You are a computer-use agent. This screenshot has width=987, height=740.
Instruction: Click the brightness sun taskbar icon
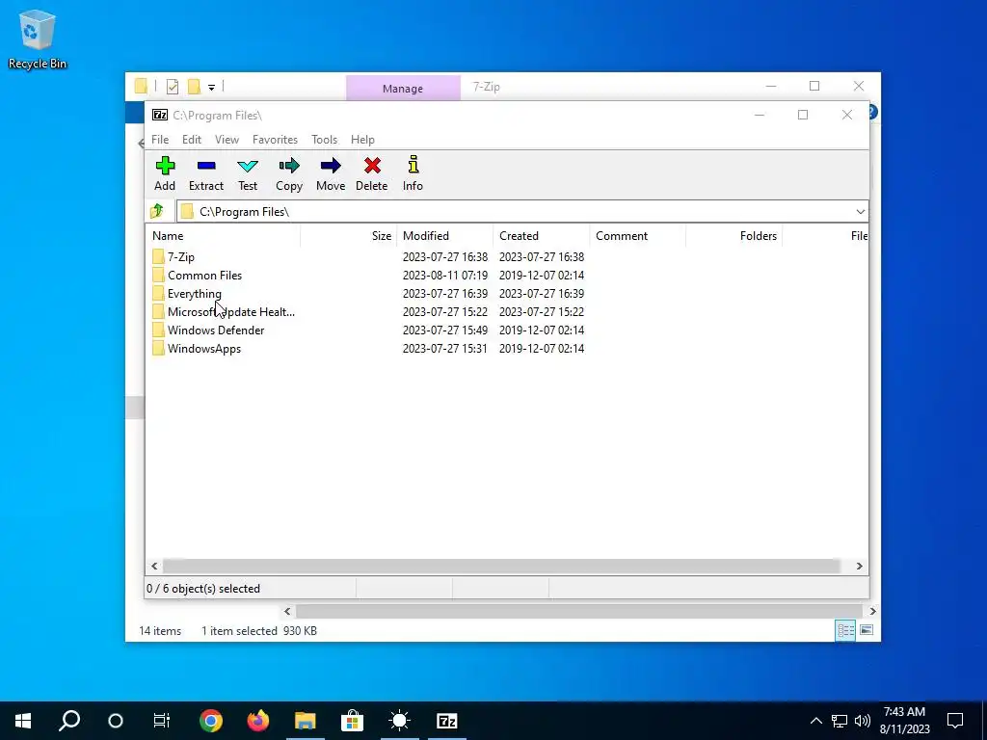coord(400,721)
